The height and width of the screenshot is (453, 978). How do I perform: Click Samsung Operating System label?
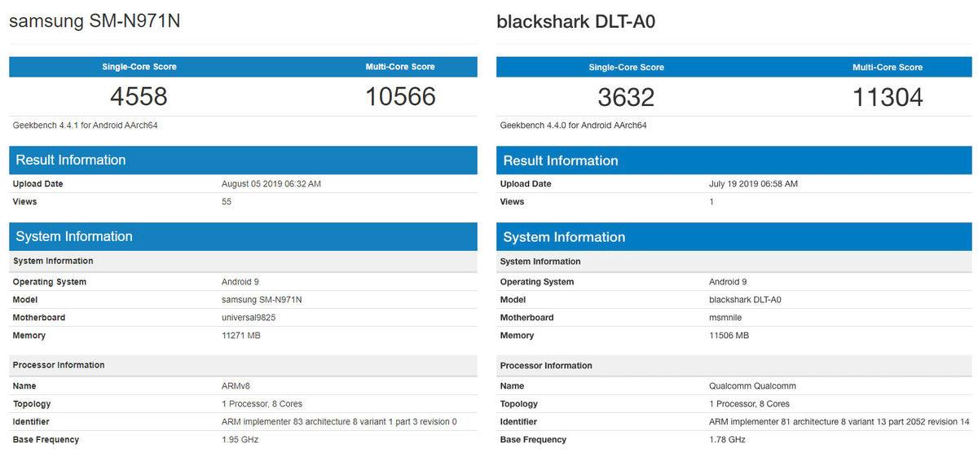pyautogui.click(x=49, y=282)
